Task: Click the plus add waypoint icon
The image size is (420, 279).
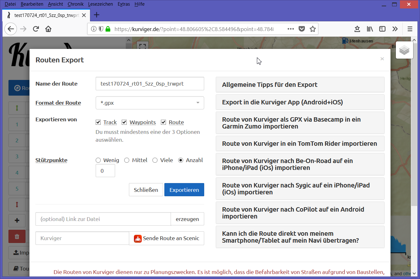Action: click(17, 220)
